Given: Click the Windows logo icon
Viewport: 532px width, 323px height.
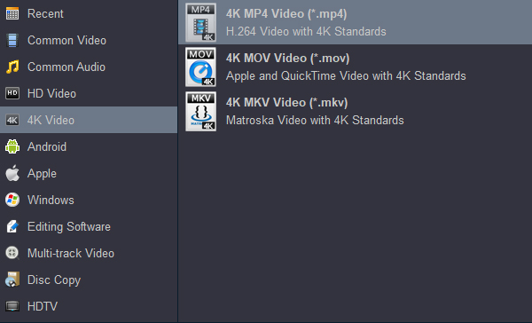Looking at the screenshot, I should [x=12, y=200].
